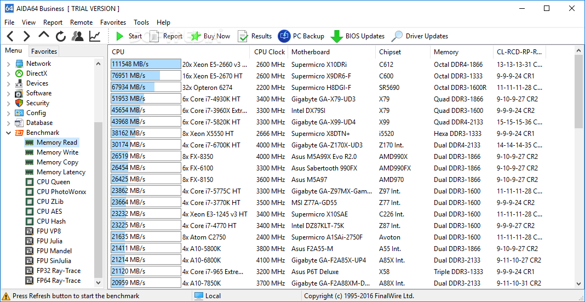Sort by the Chipset column header
This screenshot has height=302, width=585.
pos(403,52)
